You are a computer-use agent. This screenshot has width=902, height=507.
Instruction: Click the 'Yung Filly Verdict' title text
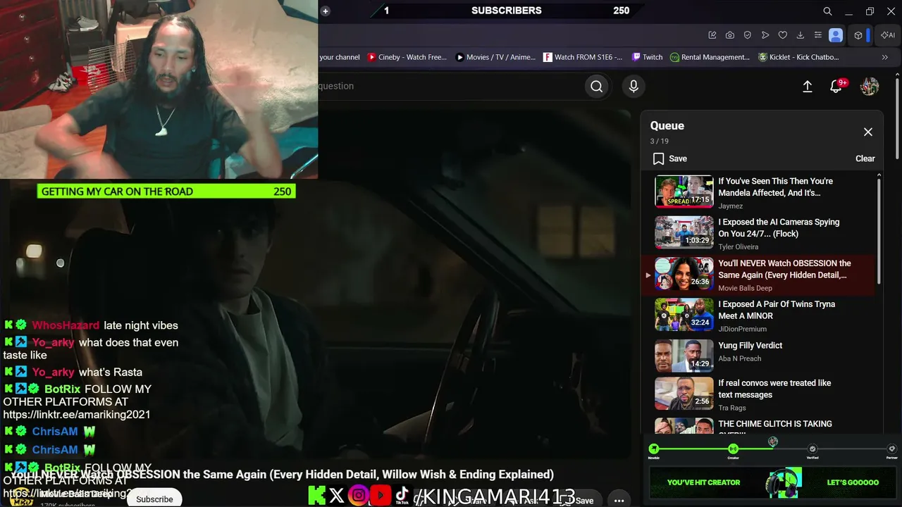(x=750, y=345)
